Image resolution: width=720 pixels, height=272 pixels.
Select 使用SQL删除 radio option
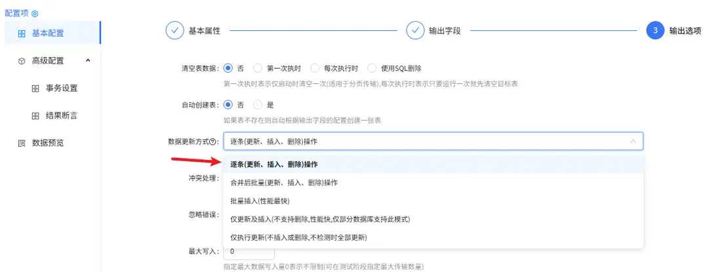tap(372, 68)
